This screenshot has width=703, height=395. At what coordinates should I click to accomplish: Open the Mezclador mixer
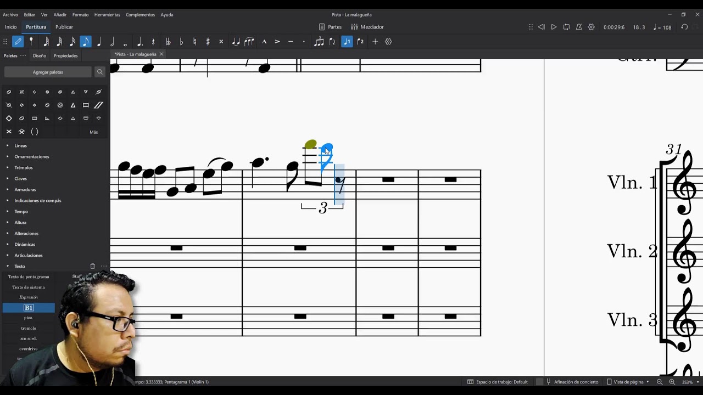367,27
